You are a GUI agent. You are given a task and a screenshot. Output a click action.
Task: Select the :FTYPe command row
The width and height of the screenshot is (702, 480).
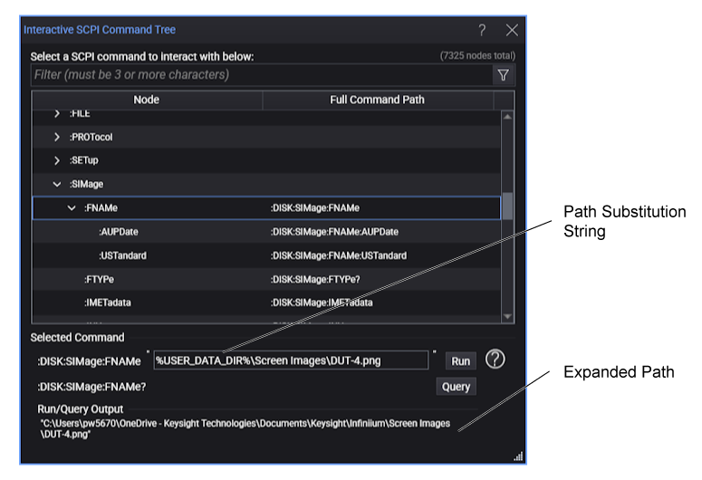(101, 279)
